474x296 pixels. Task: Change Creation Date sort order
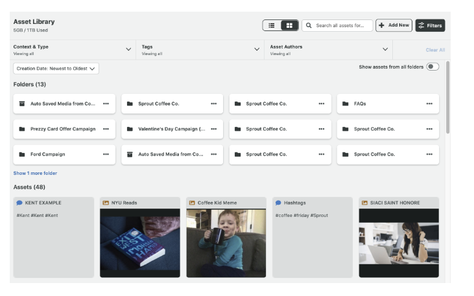coord(56,68)
